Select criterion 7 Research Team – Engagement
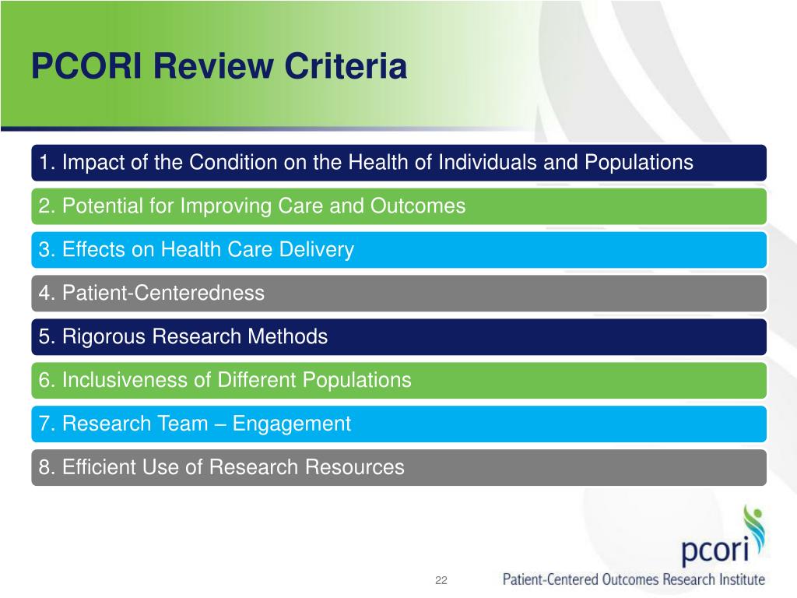Screen dimensions: 797x598 pyautogui.click(x=399, y=424)
